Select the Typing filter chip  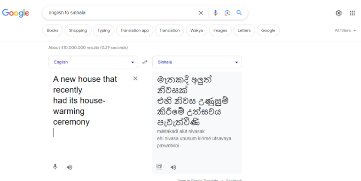103,31
